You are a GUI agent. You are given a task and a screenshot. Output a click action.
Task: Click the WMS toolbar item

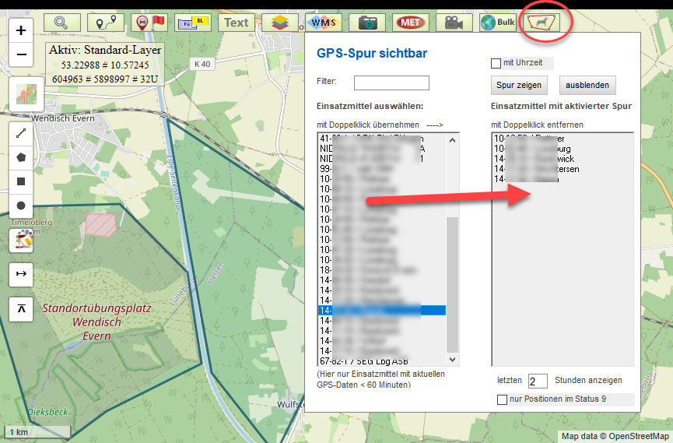click(323, 23)
